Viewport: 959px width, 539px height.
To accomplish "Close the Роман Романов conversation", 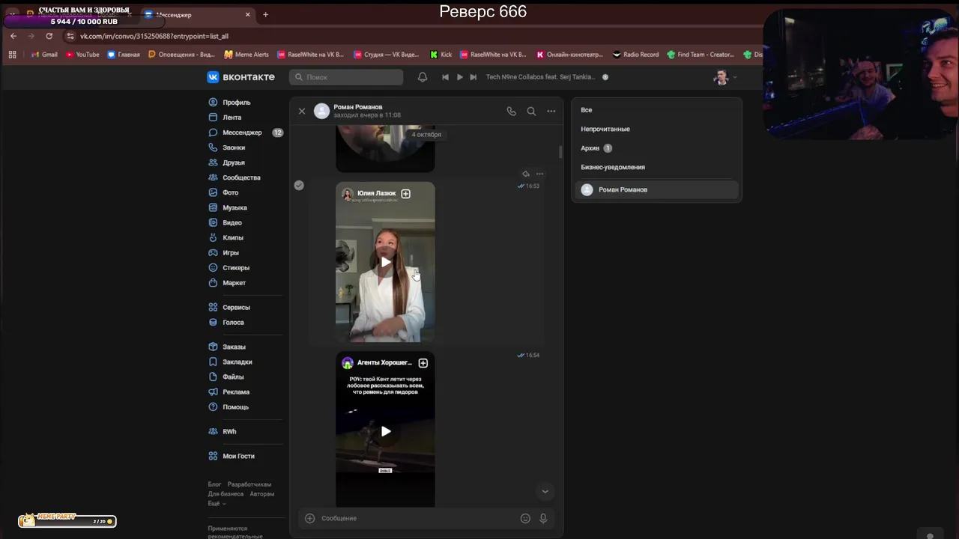I will pyautogui.click(x=302, y=111).
